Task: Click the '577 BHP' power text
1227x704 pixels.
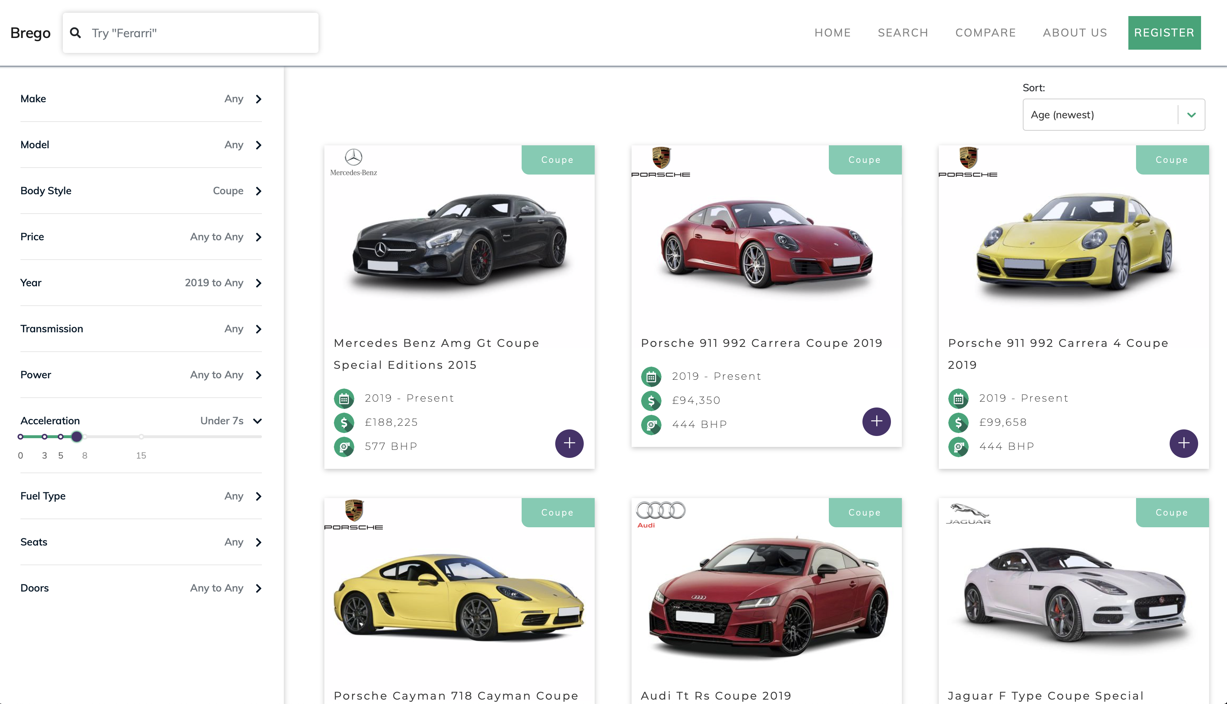Action: tap(391, 447)
